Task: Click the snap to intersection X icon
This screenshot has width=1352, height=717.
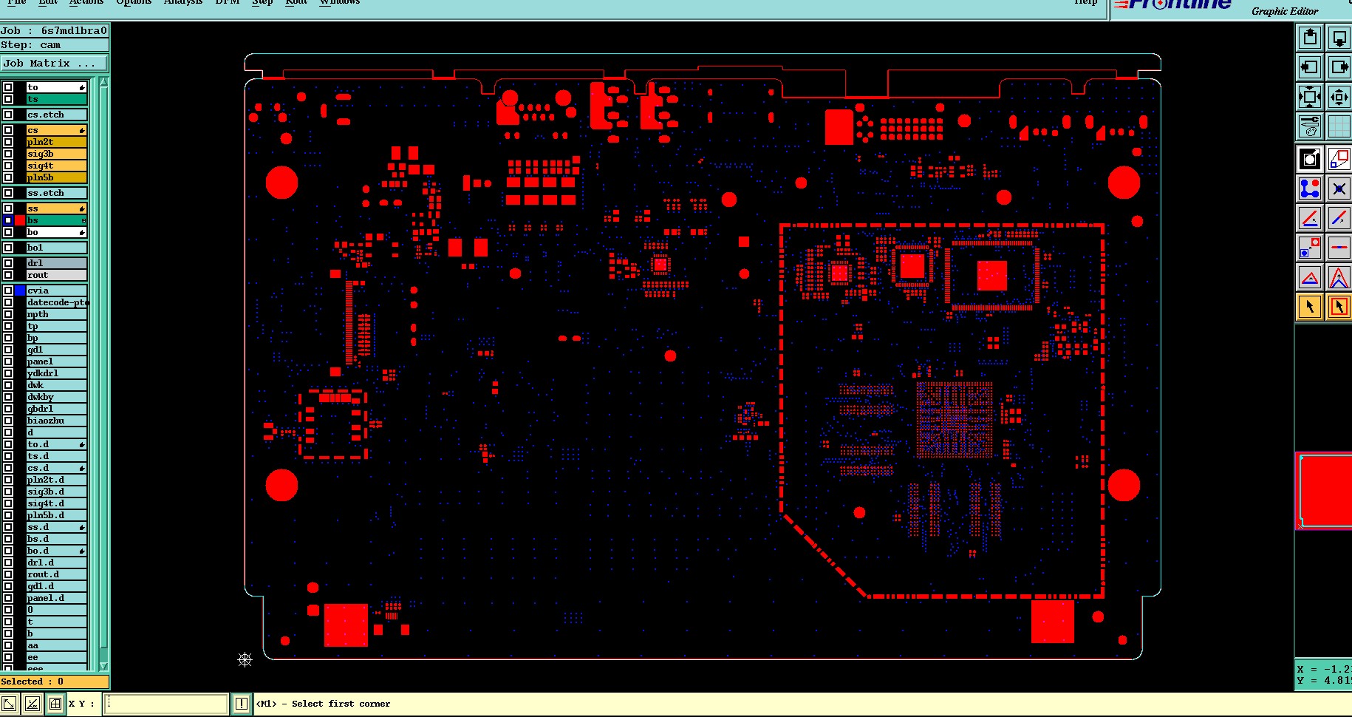Action: coord(1339,188)
